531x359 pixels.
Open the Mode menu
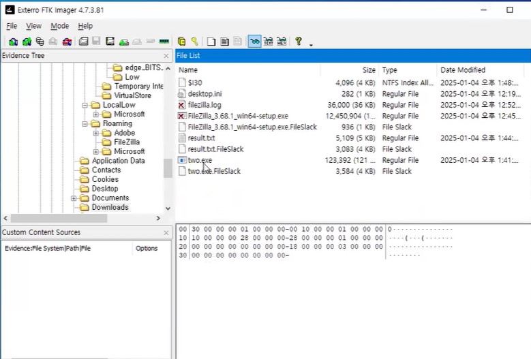(59, 26)
